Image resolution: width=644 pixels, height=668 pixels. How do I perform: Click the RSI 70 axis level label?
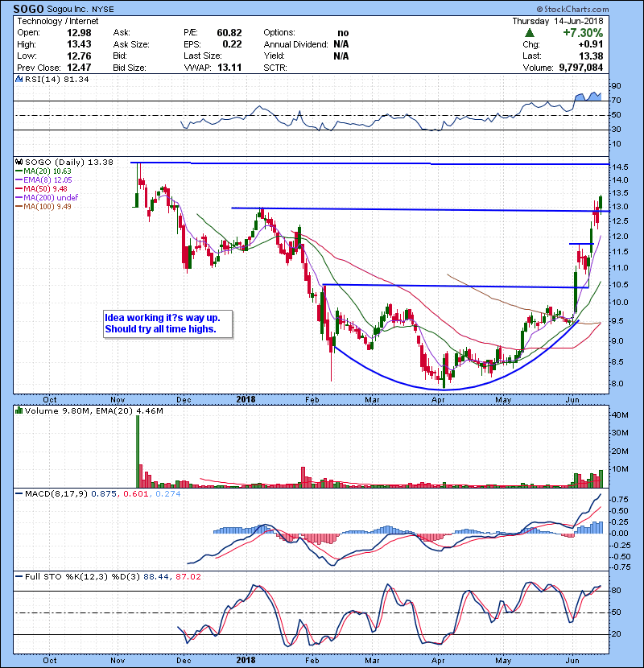coord(617,101)
